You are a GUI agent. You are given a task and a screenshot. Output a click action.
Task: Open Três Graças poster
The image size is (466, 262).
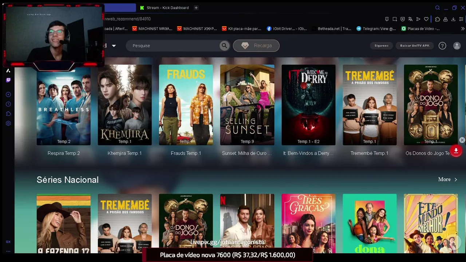point(308,223)
